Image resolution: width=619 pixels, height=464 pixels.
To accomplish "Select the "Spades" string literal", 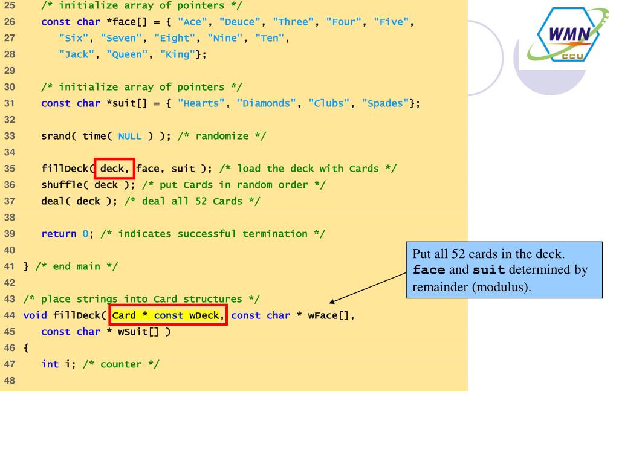I will pos(385,103).
